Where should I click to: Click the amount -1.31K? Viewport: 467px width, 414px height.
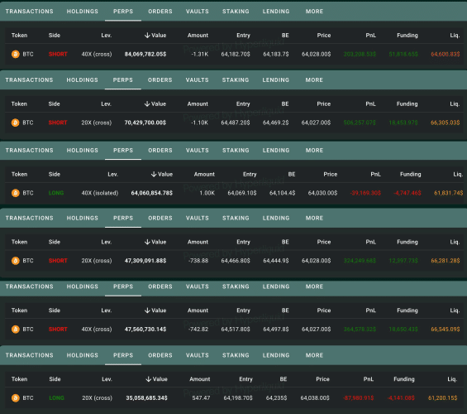coord(199,55)
